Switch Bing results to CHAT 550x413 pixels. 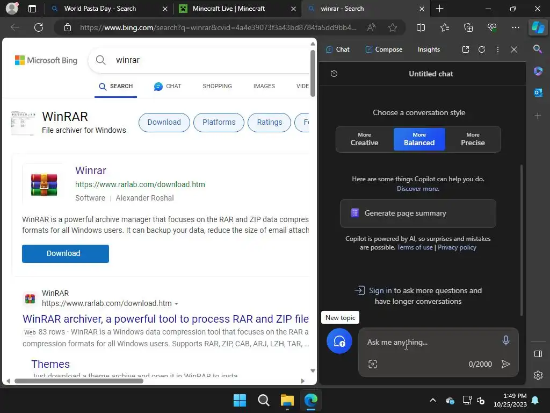pyautogui.click(x=168, y=86)
